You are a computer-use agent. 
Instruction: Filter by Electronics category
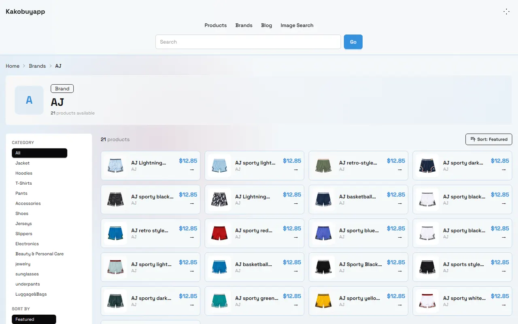click(x=27, y=244)
